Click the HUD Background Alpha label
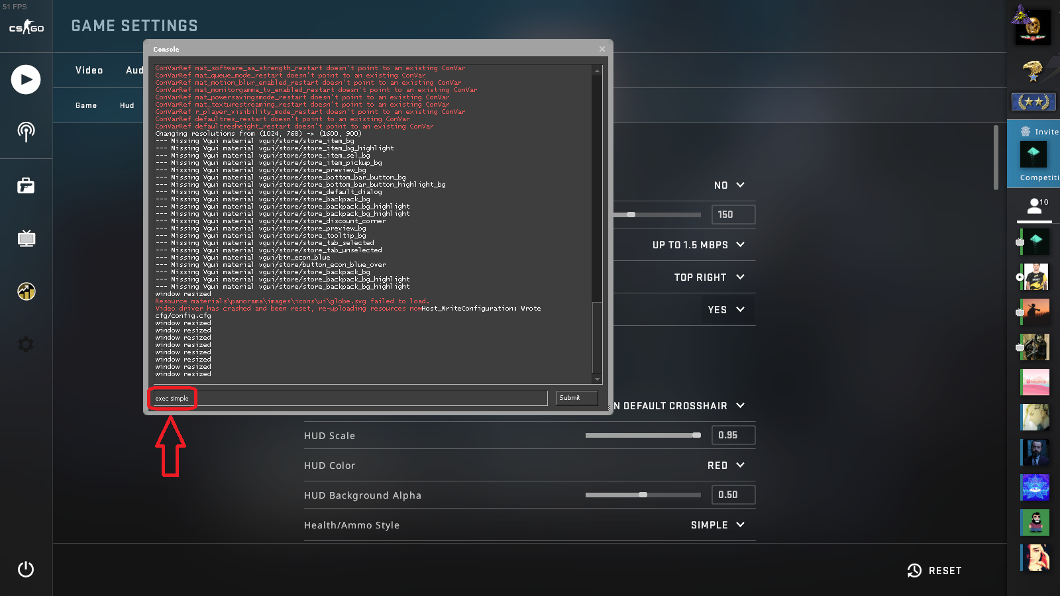Viewport: 1060px width, 596px height. point(362,495)
